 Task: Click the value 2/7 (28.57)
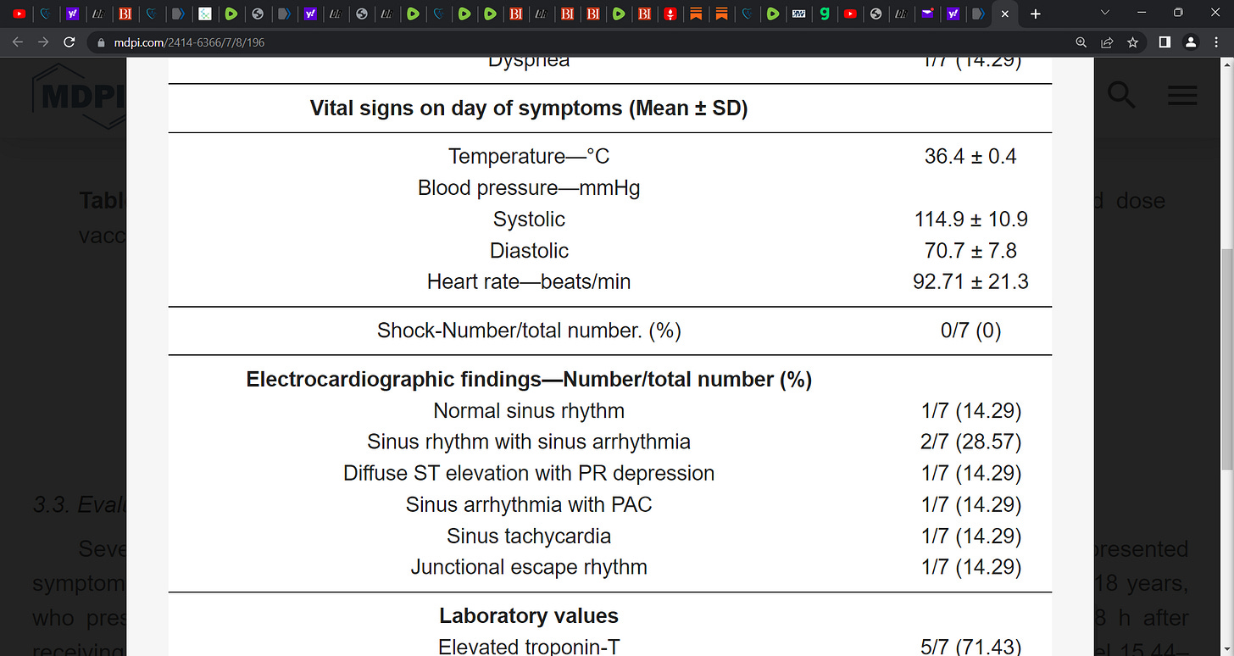coord(970,442)
